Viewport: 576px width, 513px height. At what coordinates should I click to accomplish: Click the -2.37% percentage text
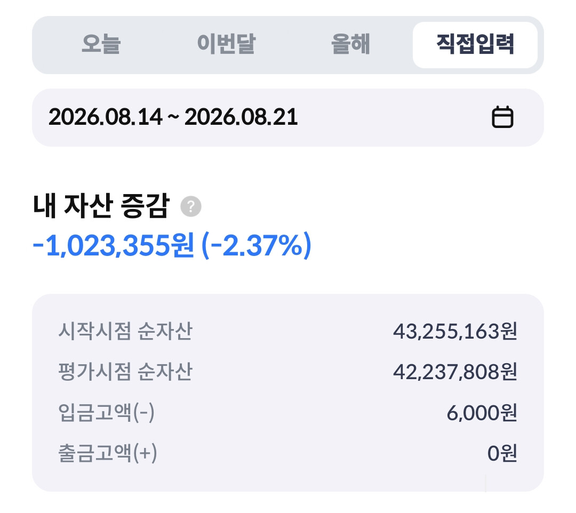coord(257,245)
